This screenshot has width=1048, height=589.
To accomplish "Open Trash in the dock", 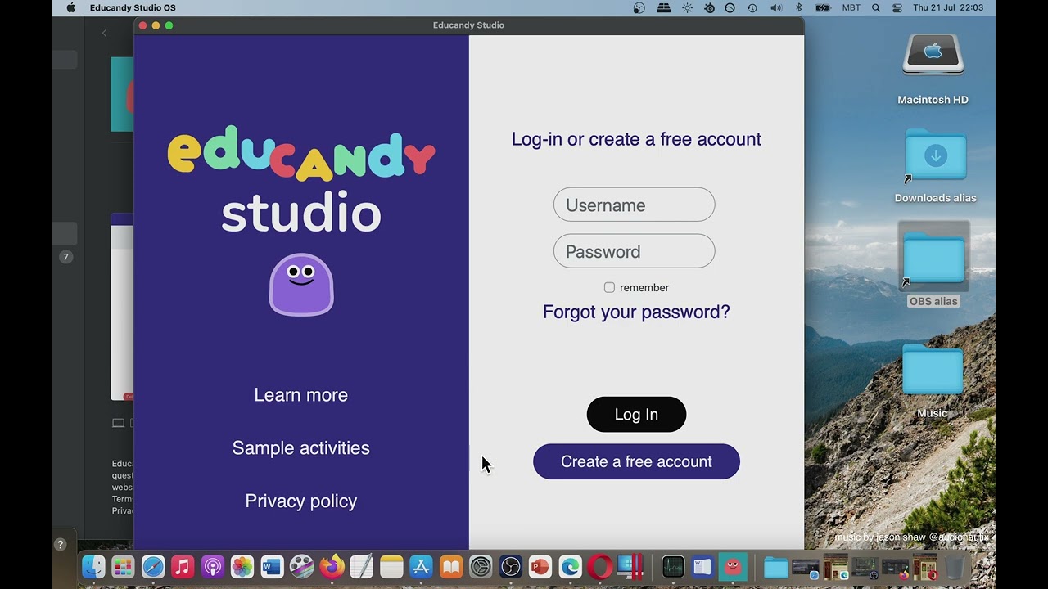I will pyautogui.click(x=955, y=566).
